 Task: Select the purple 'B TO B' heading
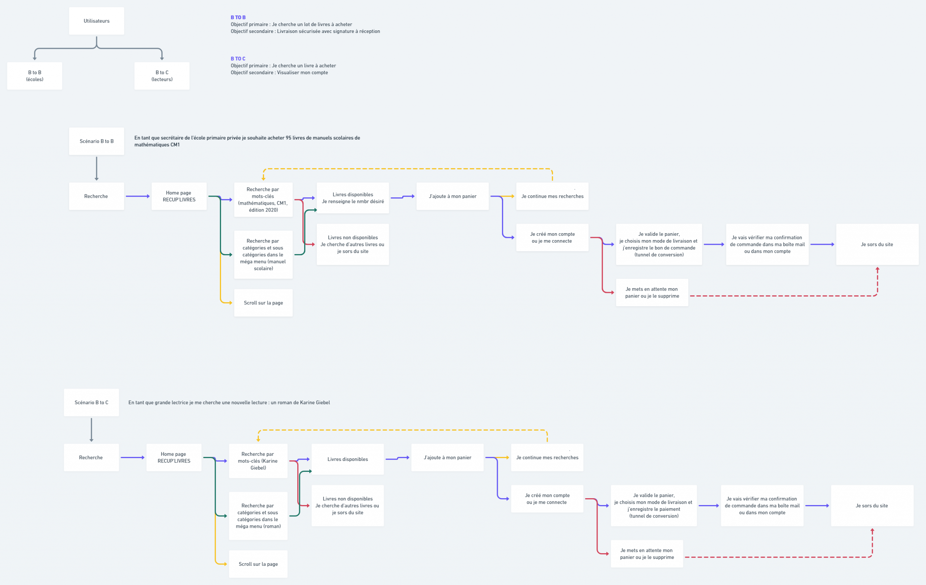point(238,17)
